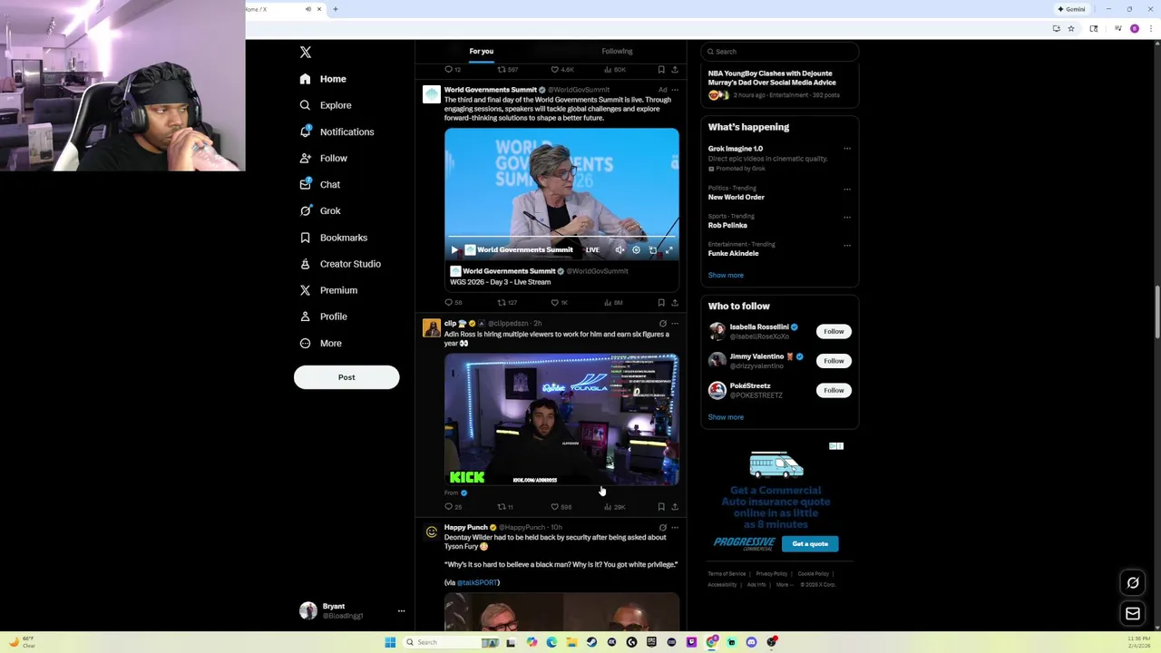Open WGS 2026 Day 3 Live Stream card
Screen dimensions: 1161x653
pyautogui.click(x=561, y=277)
